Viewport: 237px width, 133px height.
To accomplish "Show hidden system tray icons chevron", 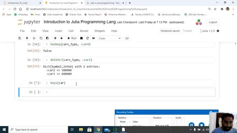I will coord(190,130).
